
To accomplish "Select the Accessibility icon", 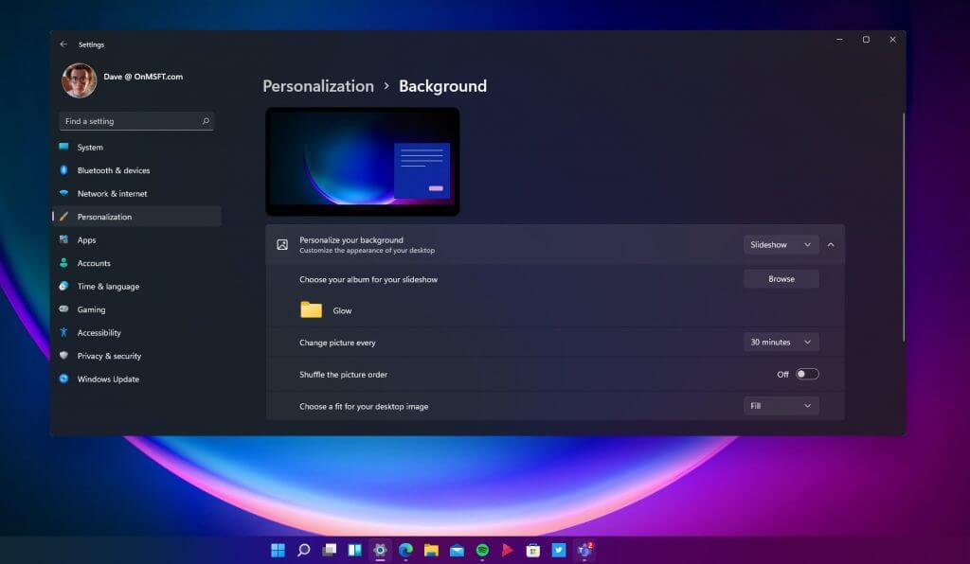I will (x=66, y=332).
